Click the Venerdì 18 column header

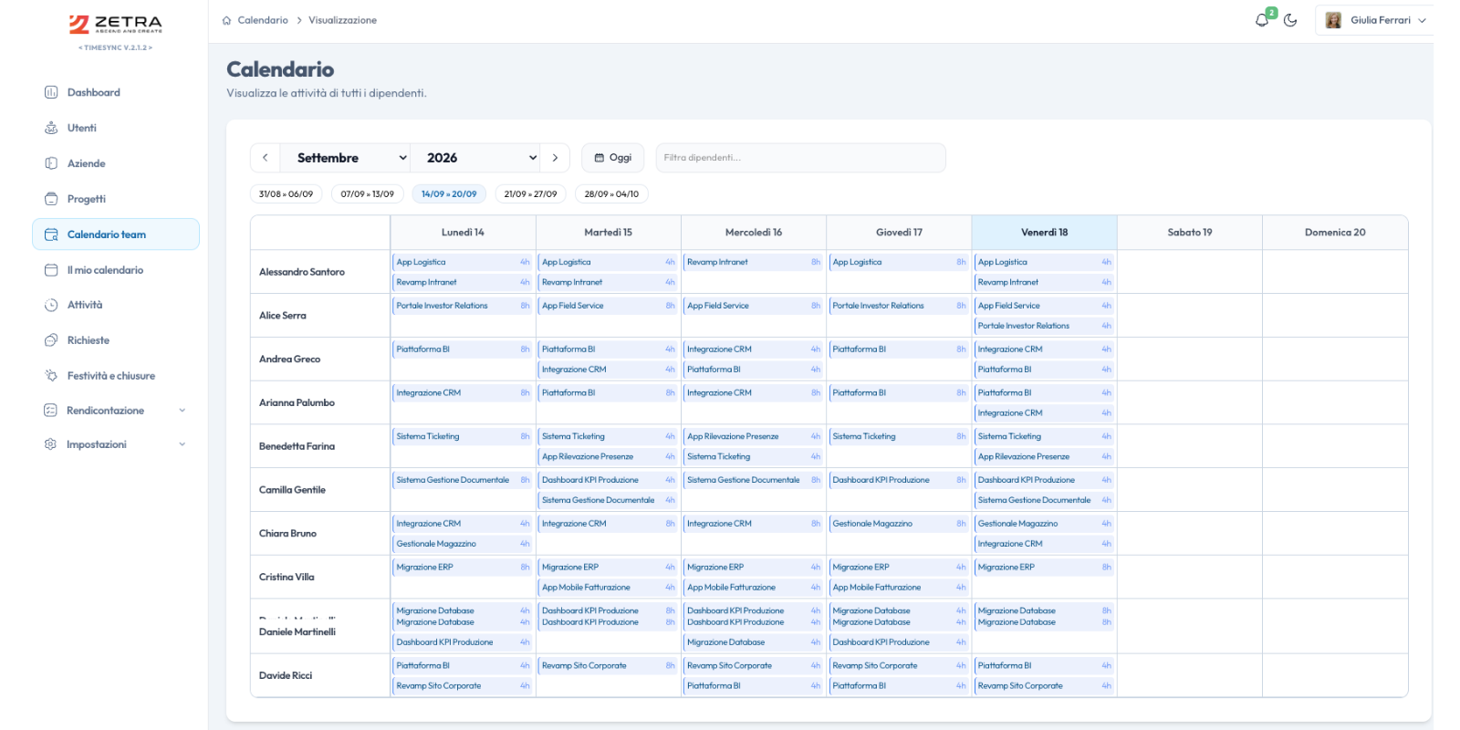tap(1044, 233)
